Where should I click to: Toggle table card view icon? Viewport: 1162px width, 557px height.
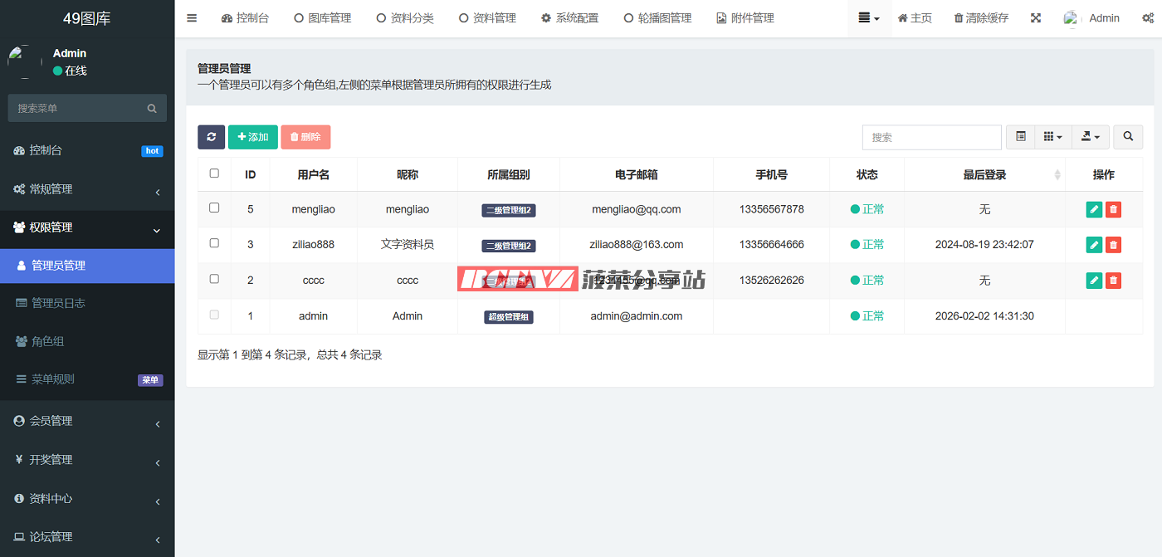(1020, 137)
